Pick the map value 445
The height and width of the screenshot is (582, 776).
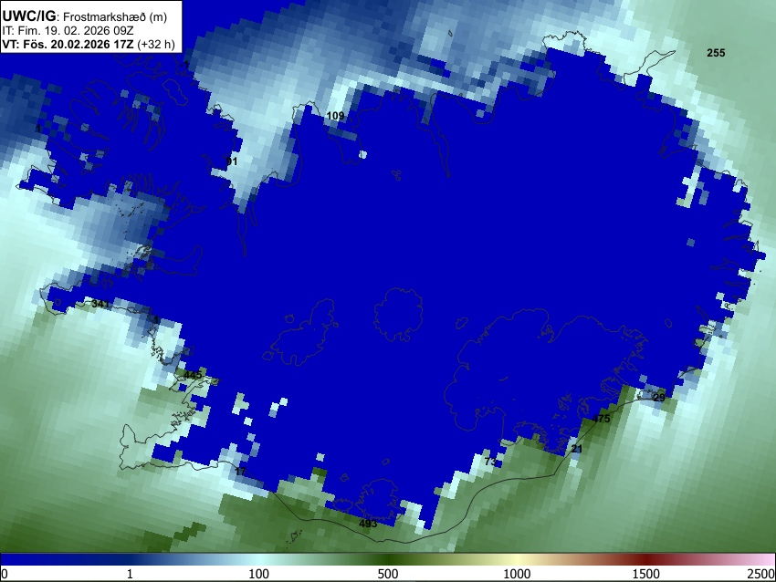193,375
